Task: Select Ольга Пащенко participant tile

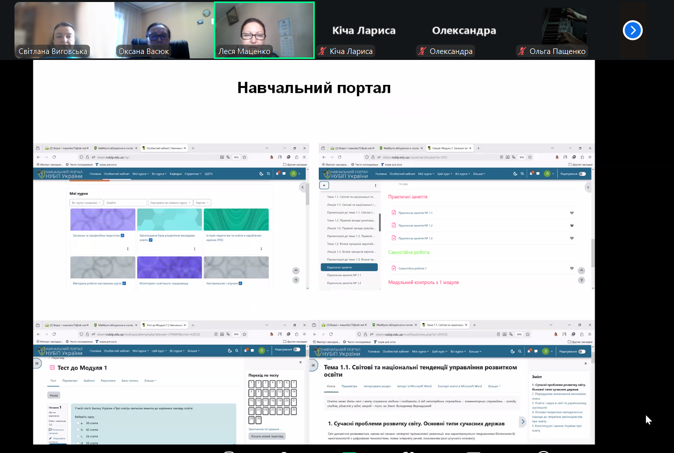Action: click(x=565, y=30)
